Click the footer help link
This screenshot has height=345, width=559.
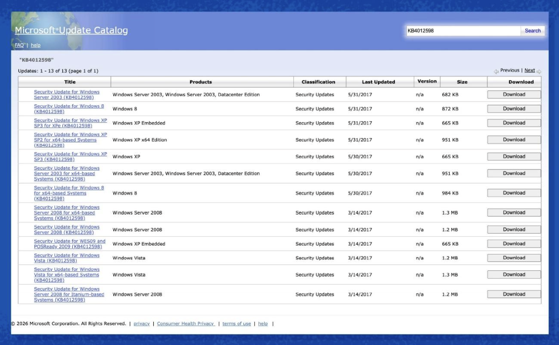coord(263,324)
